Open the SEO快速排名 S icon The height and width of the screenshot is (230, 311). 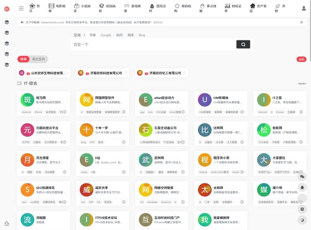point(27,190)
